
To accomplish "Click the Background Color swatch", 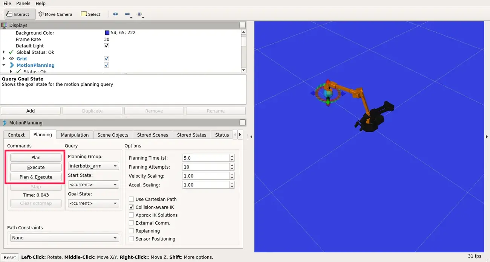I will [106, 33].
